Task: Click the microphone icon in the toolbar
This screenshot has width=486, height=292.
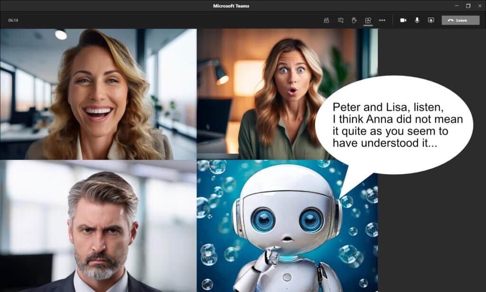Action: (x=417, y=20)
